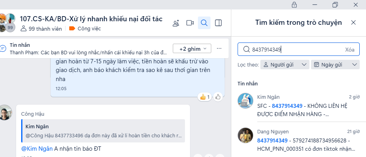
Task: Open the Ngày gửi filter dropdown
Action: point(335,65)
